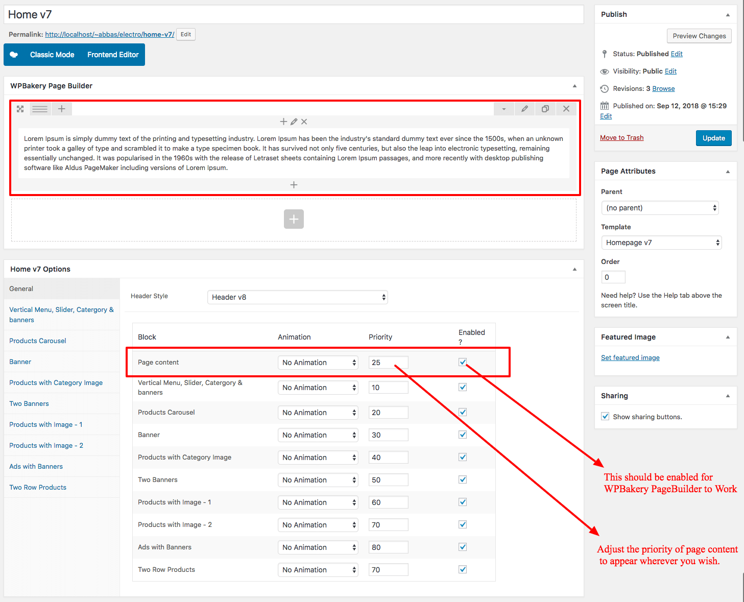This screenshot has width=744, height=602.
Task: Open Products with Category Image sidebar tab
Action: (x=62, y=382)
